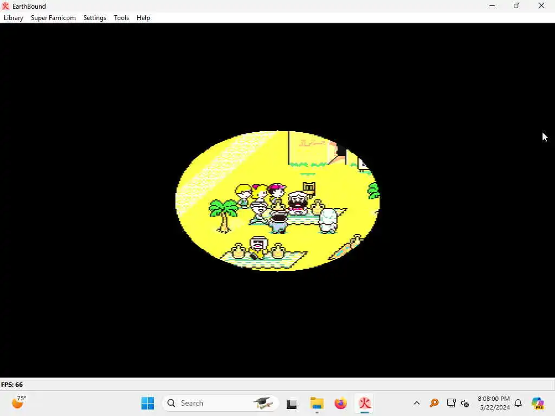Click the FPS: 66 status text

tap(12, 385)
